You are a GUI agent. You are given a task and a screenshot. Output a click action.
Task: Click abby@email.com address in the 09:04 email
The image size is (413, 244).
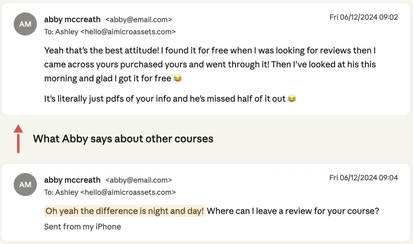point(139,180)
